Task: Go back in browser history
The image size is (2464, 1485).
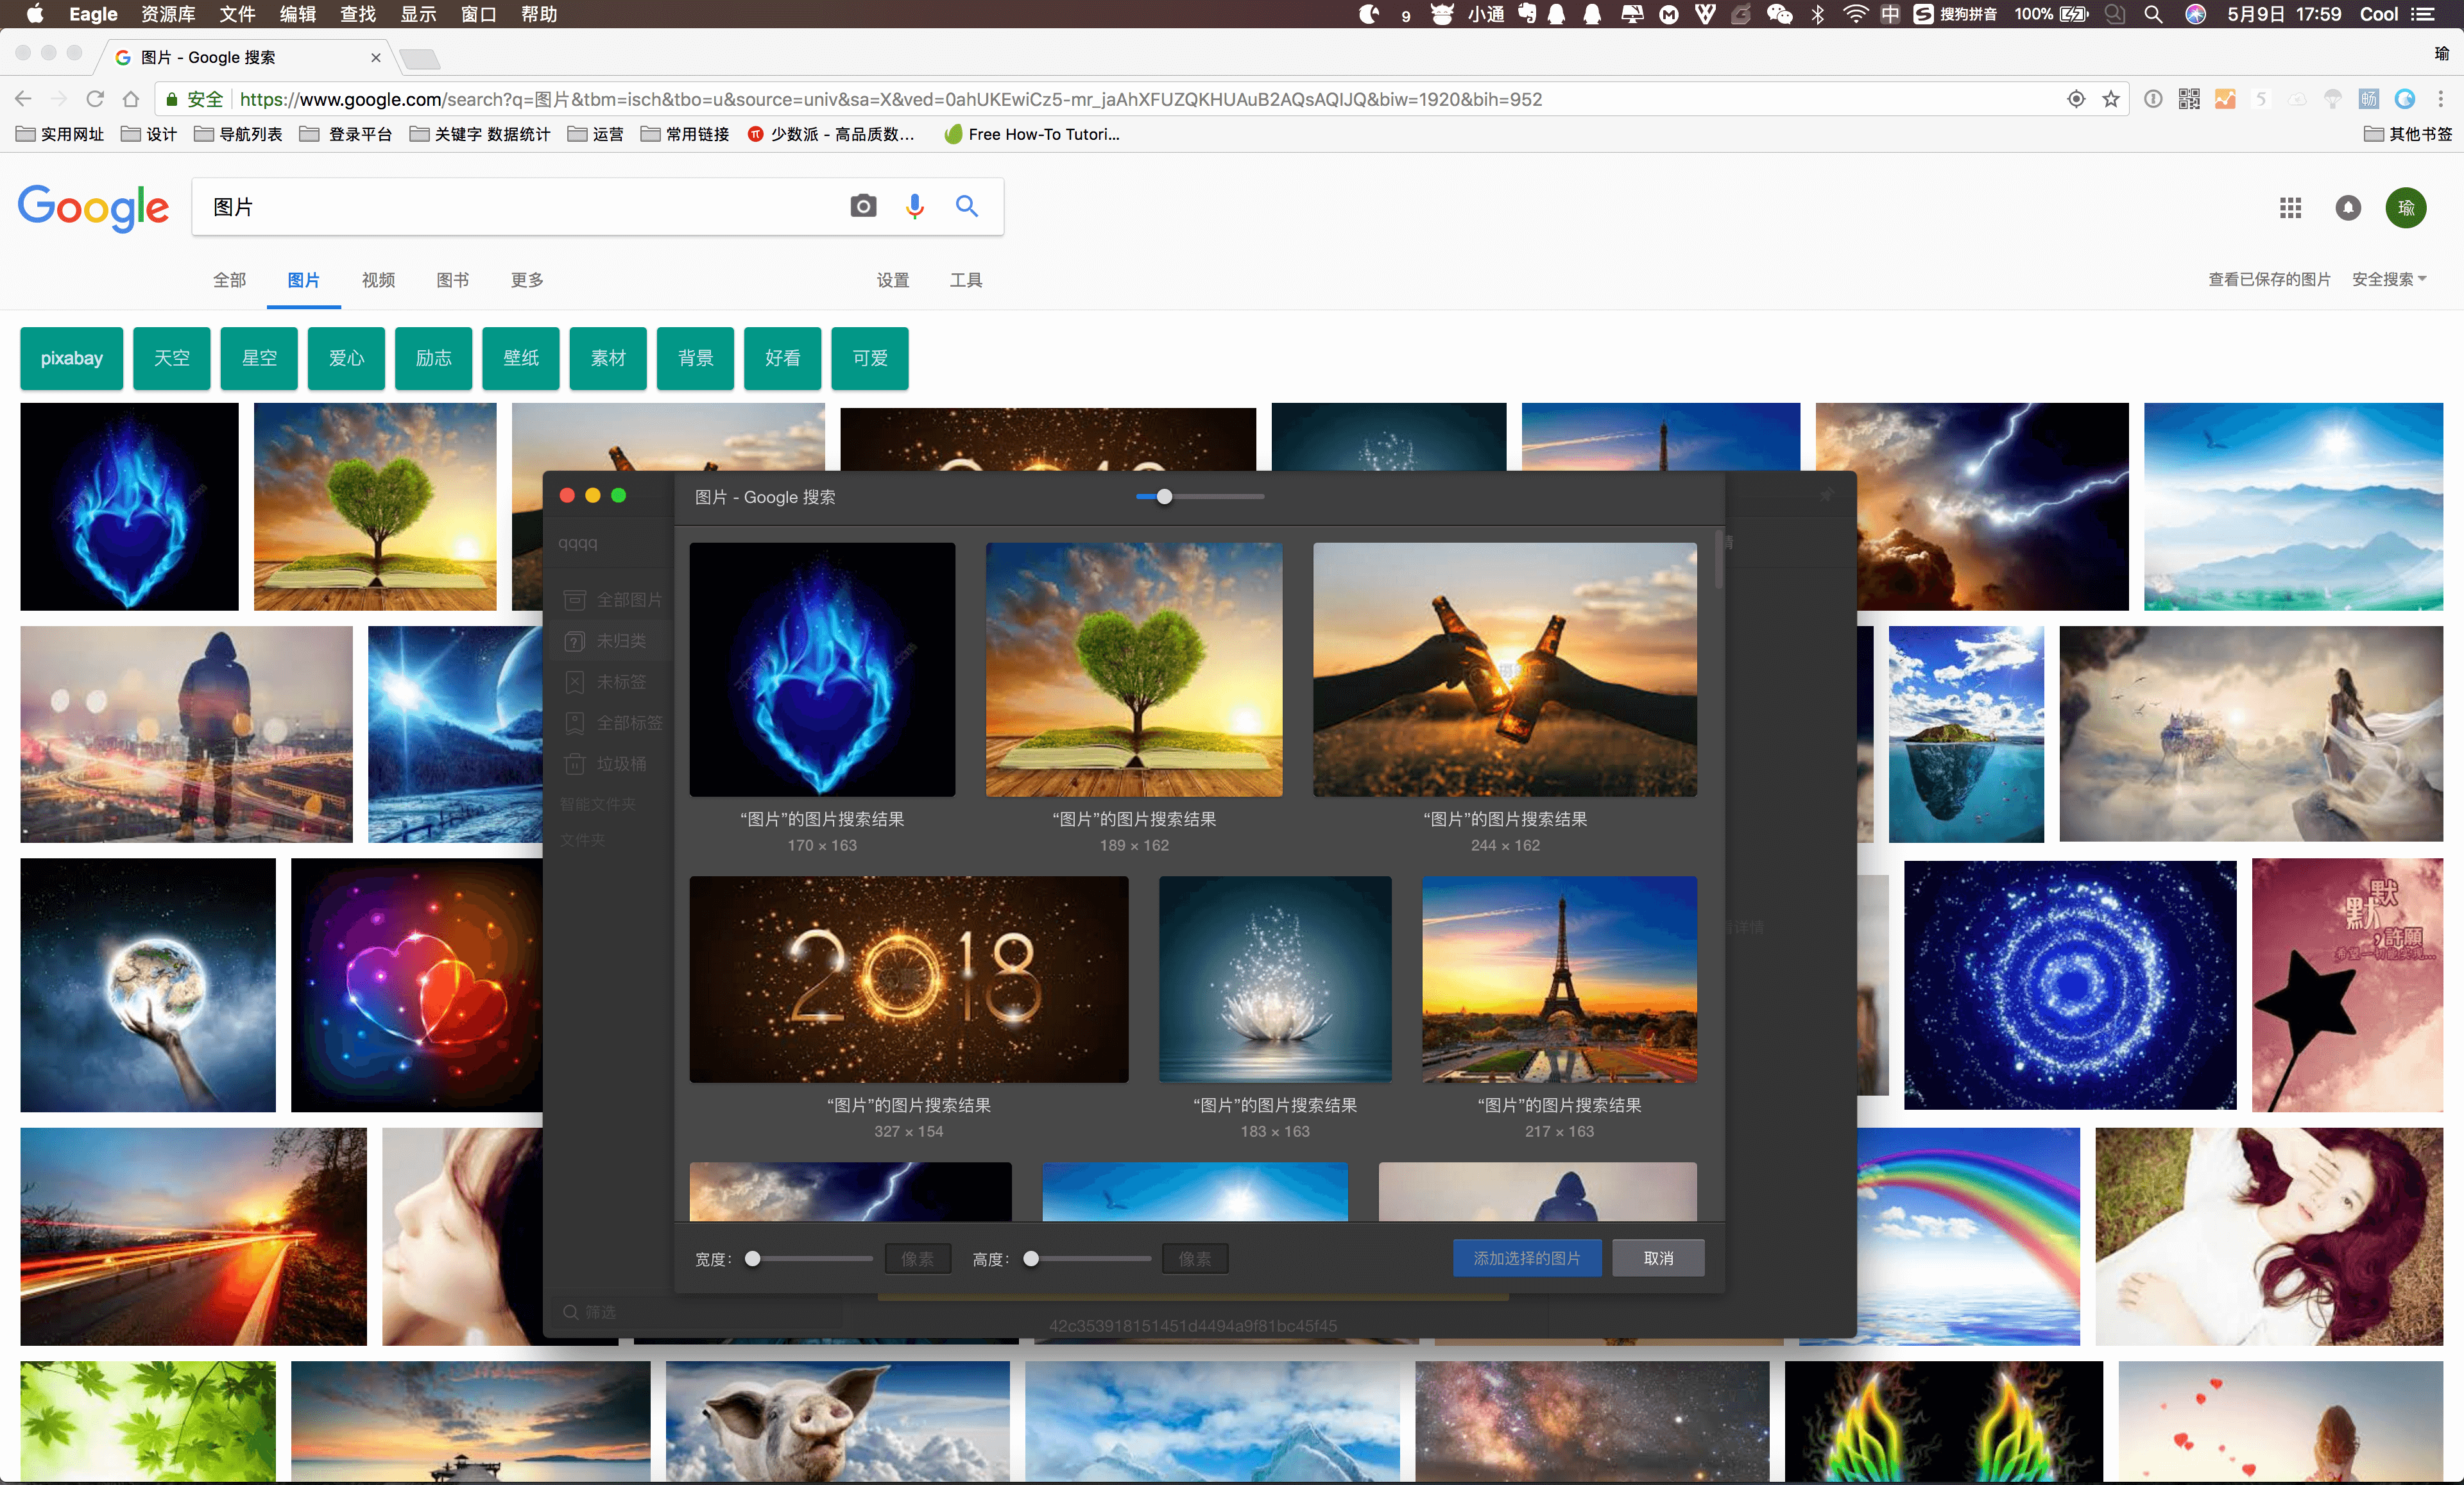Action: (x=24, y=99)
